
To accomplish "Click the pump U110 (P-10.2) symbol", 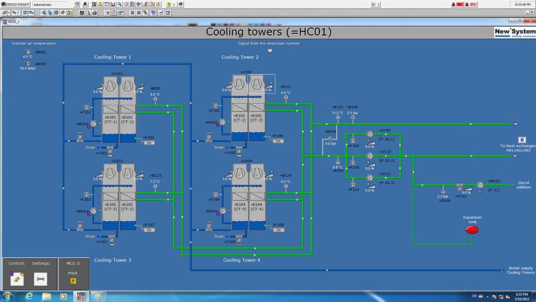I will tap(370, 156).
